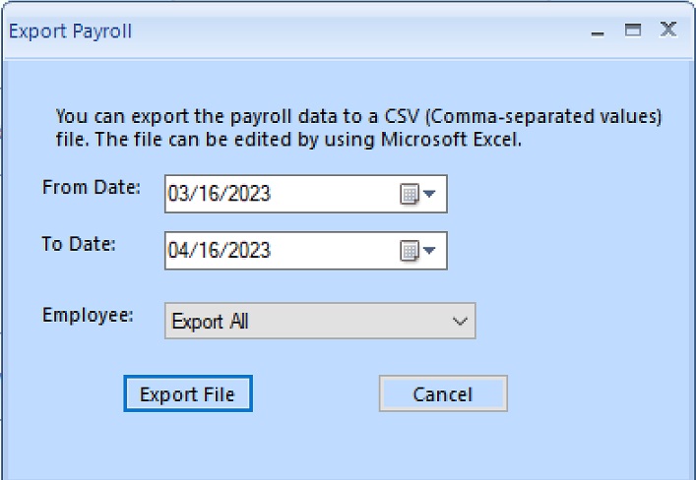The image size is (696, 480).
Task: Click the To Date dropdown arrow
Action: pyautogui.click(x=430, y=251)
